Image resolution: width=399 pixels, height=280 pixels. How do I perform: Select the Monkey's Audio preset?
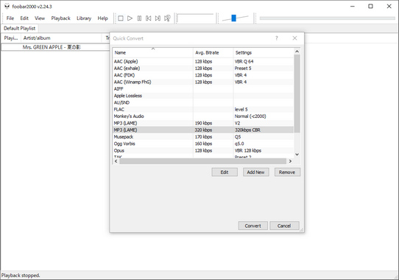(203, 116)
